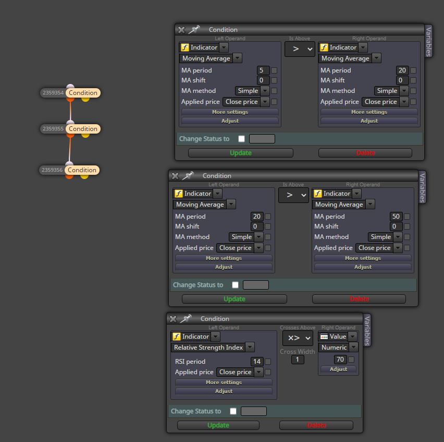Screen dimensions: 444x442
Task: Open More settings in first panel's left operand
Action: tap(230, 112)
